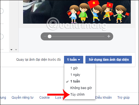The height and width of the screenshot is (105, 139).
Task: Open "Quyền riêng tư" footer link
Action: (x=23, y=98)
